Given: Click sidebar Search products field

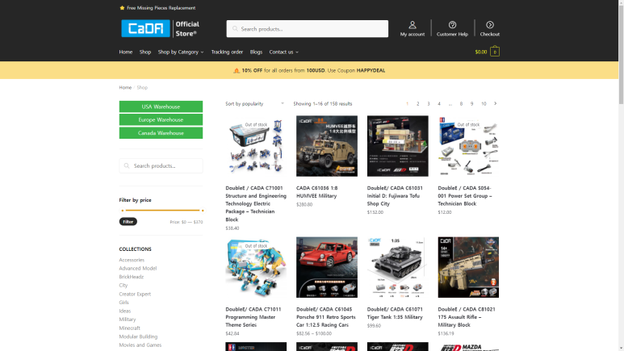Looking at the screenshot, I should tap(161, 165).
